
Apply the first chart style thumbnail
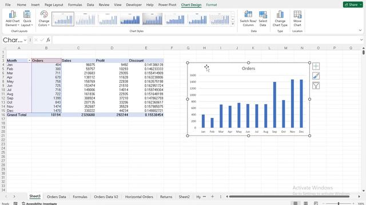[x=63, y=19]
